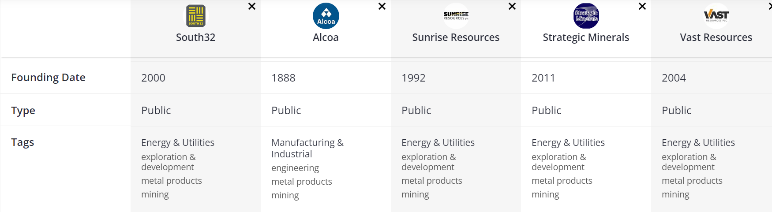Open Vast Resources company name link
Viewport: 772px width, 212px height.
coord(716,37)
